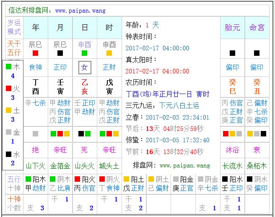
Task: Click the 绝 life stage cell
Action: coord(36,150)
